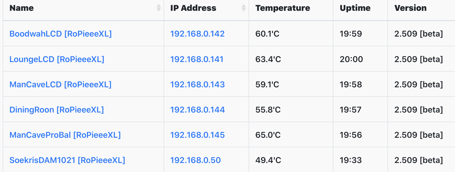455x172 pixels.
Task: Visit IP address 192.168.0.145
Action: tap(198, 135)
